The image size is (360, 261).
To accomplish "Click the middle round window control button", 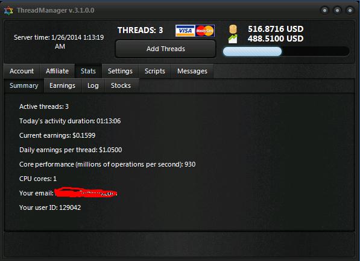I will 337,10.
